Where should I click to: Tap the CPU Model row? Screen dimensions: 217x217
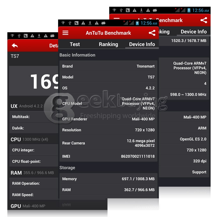(108, 103)
